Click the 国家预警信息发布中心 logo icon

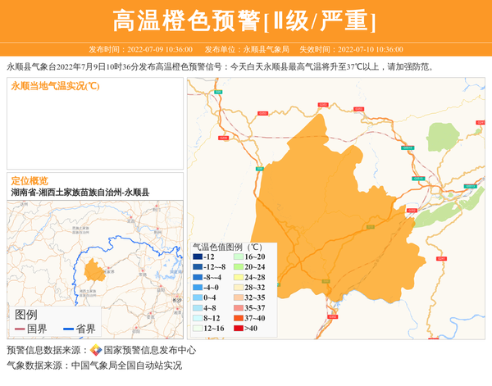(x=96, y=350)
